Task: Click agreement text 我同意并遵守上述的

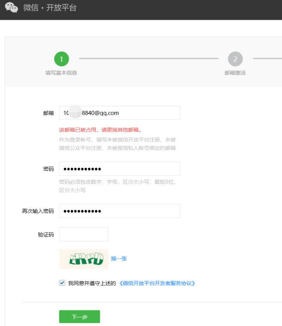Action: tap(92, 283)
